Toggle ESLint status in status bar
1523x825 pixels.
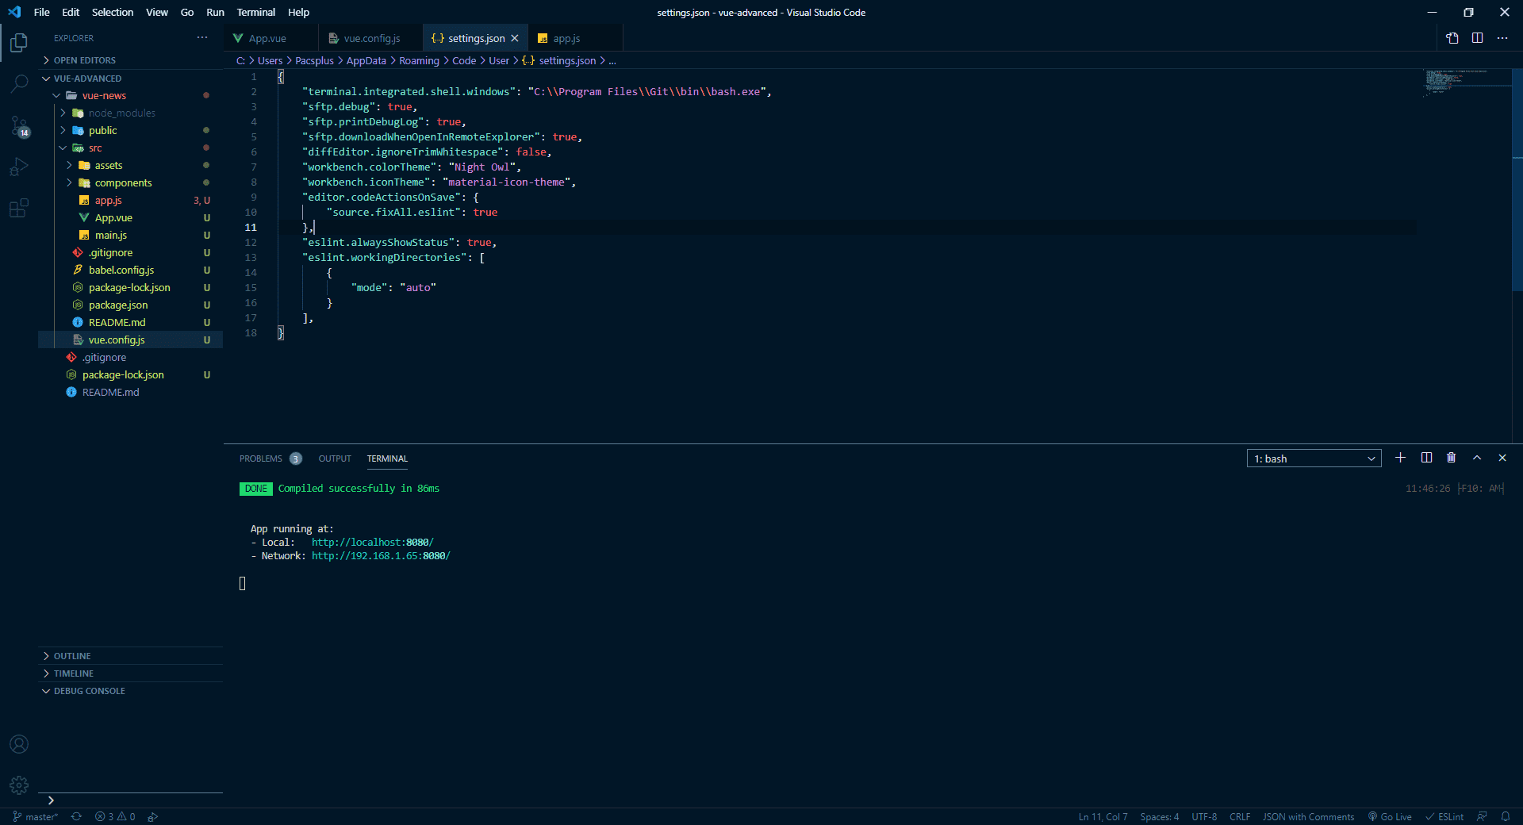1444,816
